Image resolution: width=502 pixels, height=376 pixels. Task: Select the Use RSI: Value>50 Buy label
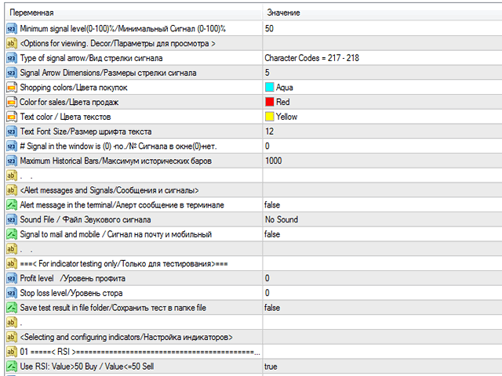[x=87, y=367]
